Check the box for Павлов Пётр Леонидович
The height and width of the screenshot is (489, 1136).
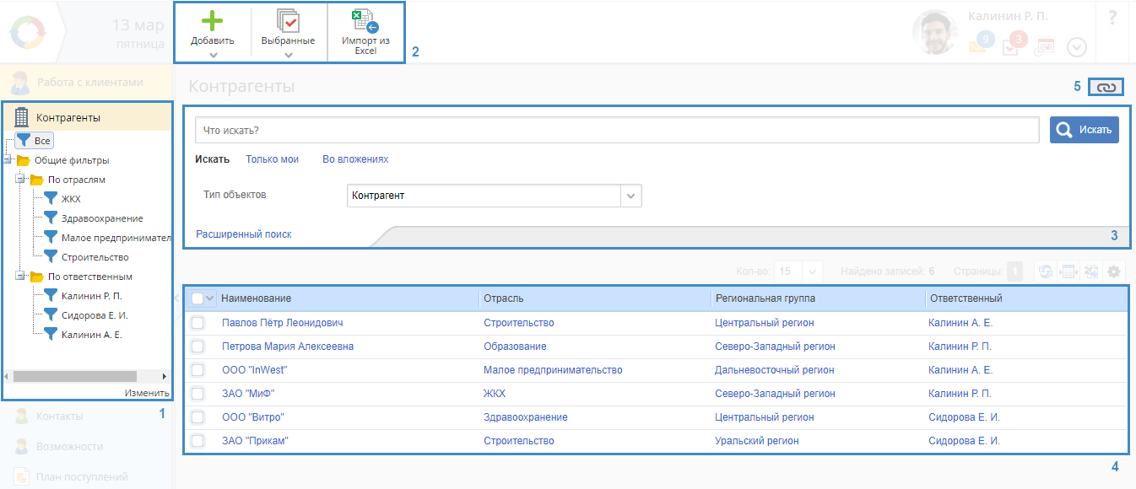pos(197,323)
